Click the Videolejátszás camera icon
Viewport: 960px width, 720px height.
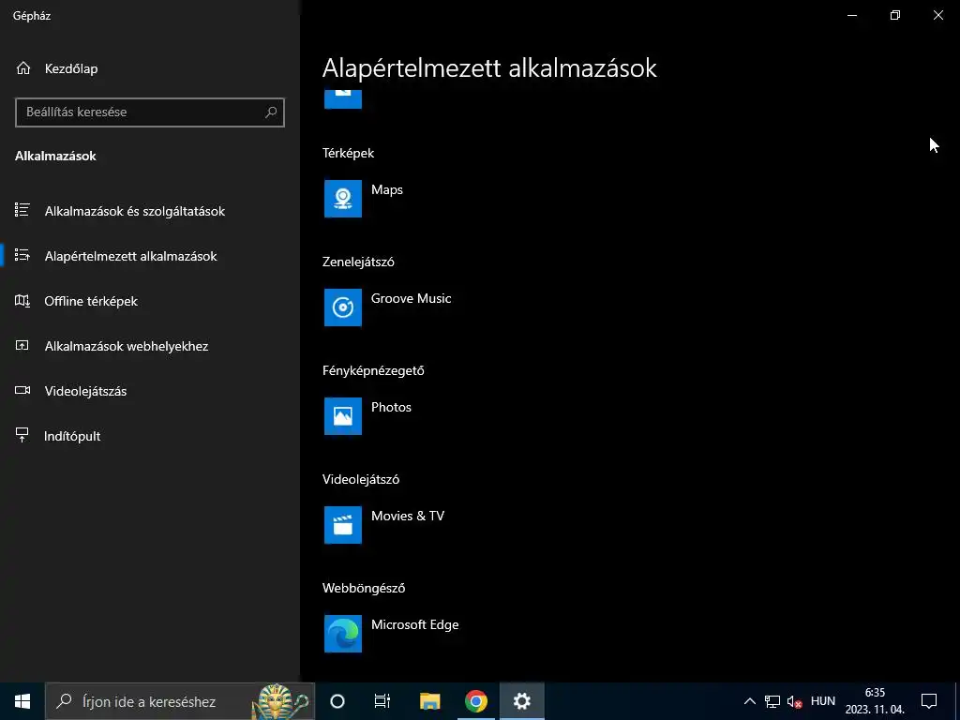click(x=22, y=391)
